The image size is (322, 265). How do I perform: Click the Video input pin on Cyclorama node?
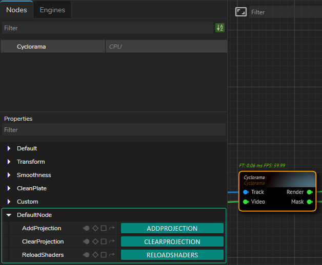pos(246,202)
